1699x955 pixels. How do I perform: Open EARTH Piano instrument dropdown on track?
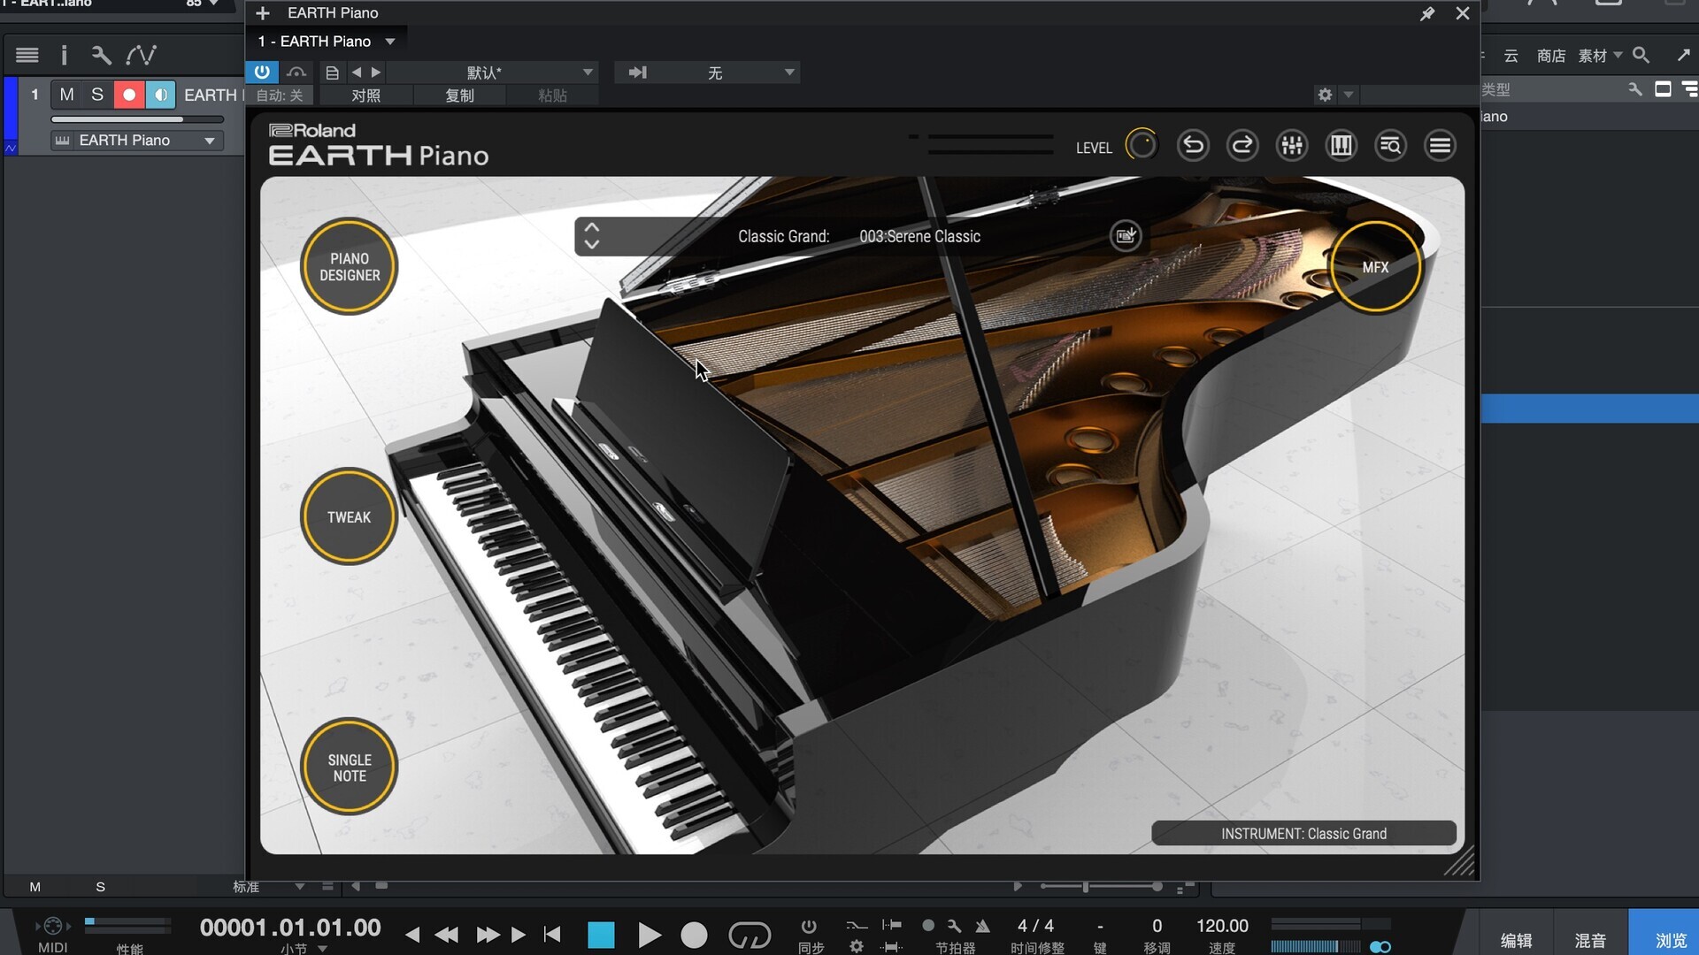click(x=210, y=141)
